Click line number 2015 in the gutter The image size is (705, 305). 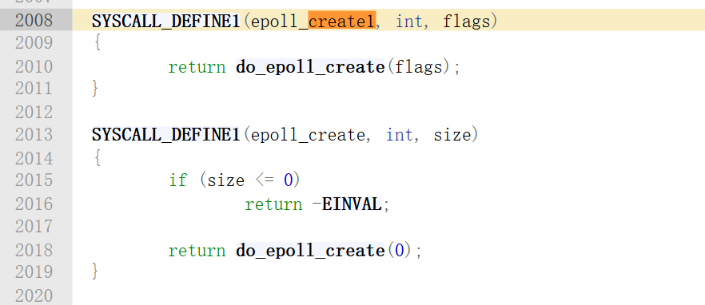pyautogui.click(x=34, y=180)
